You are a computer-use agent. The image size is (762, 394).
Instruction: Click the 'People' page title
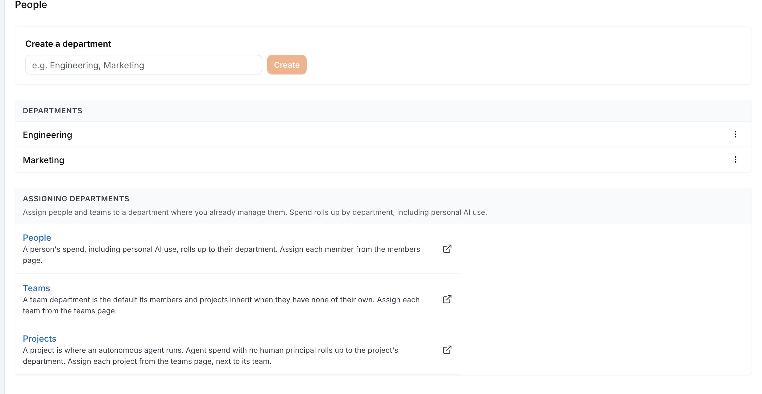click(x=31, y=5)
